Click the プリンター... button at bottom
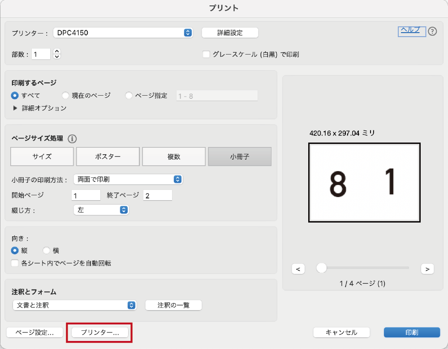448x349 pixels. point(100,332)
